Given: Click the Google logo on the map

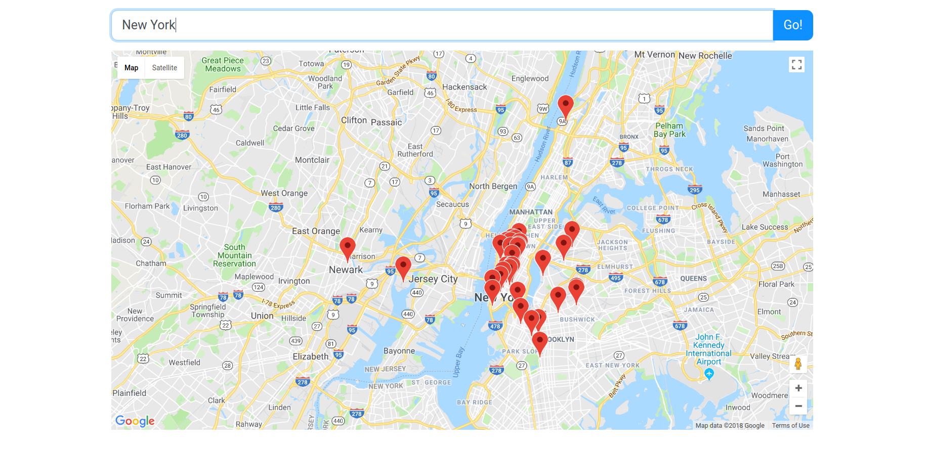Looking at the screenshot, I should (x=135, y=421).
